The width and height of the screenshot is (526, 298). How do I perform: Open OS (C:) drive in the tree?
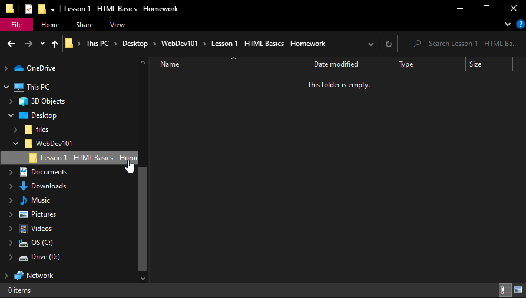(42, 242)
